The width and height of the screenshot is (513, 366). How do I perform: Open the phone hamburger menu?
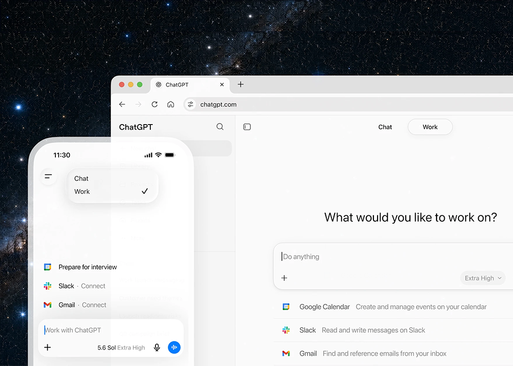(48, 176)
